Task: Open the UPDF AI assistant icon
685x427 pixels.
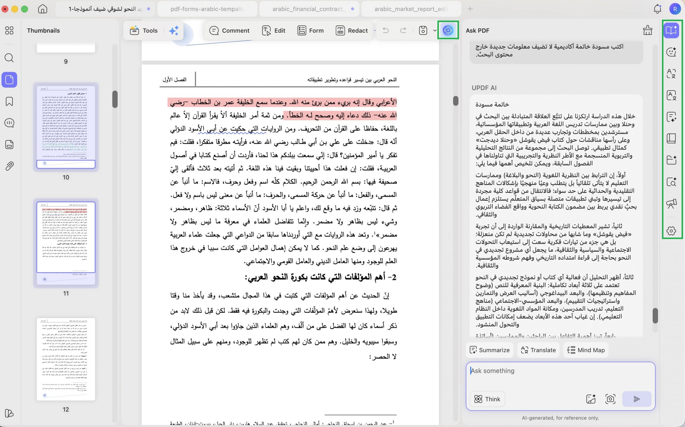Action: (x=448, y=30)
